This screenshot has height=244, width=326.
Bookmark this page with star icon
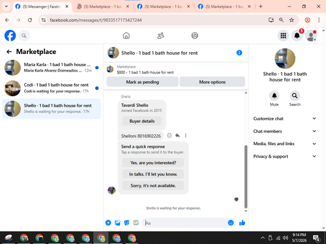click(x=291, y=20)
